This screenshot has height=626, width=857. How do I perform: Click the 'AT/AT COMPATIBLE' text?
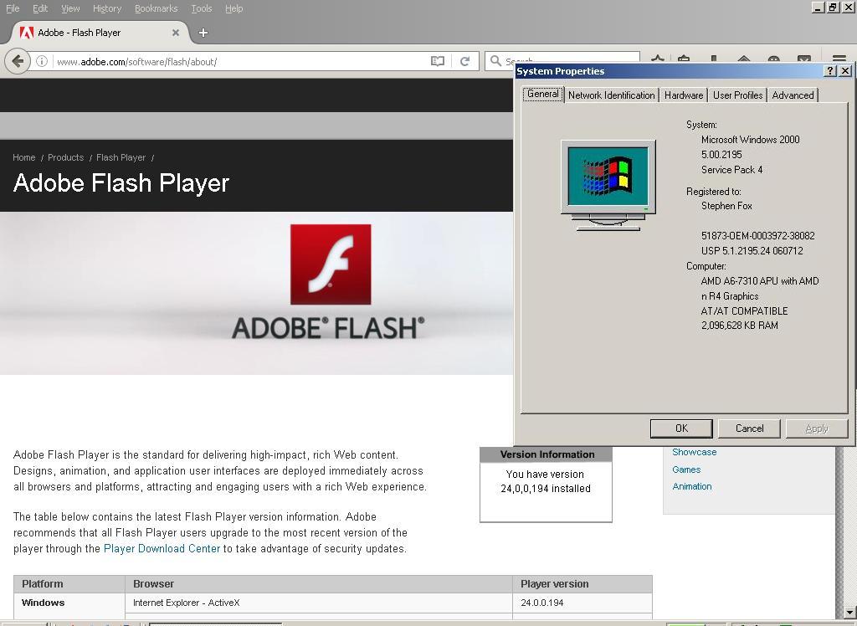click(744, 311)
